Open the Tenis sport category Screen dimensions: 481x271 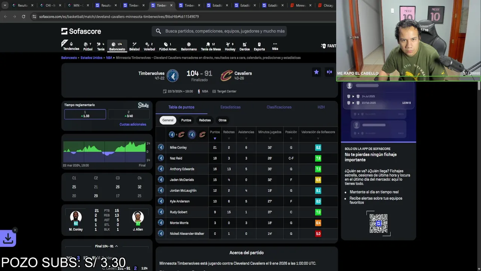click(x=101, y=46)
